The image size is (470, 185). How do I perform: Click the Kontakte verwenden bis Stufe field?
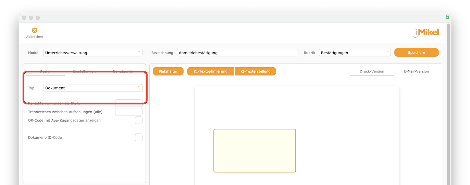(x=128, y=103)
